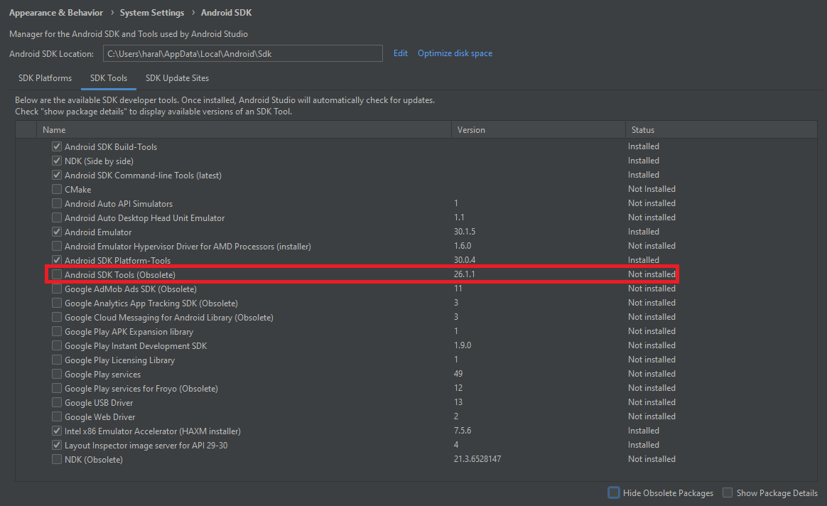Screen dimensions: 827x506
Task: Select version 30.0.4 cell
Action: 465,260
